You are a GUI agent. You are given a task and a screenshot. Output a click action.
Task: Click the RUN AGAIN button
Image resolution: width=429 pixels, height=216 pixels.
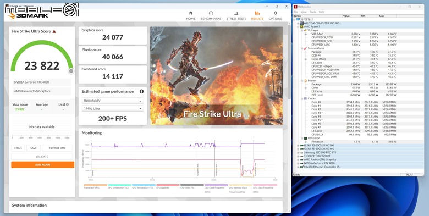(43, 164)
